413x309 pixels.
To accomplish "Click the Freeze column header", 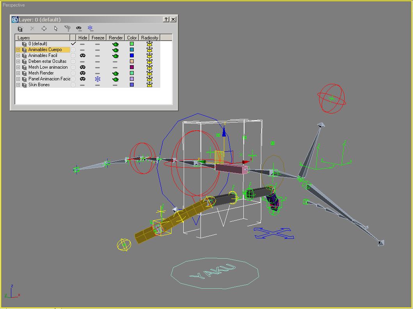I will click(98, 38).
